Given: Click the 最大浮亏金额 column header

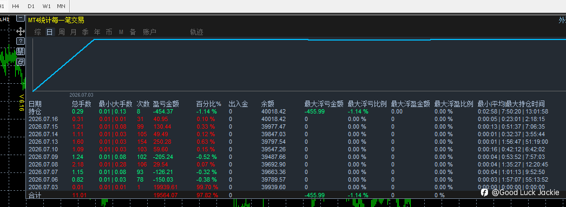Looking at the screenshot, I should [x=324, y=104].
